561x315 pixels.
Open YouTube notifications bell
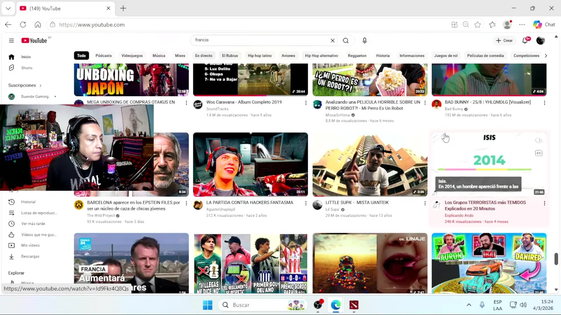tap(525, 41)
